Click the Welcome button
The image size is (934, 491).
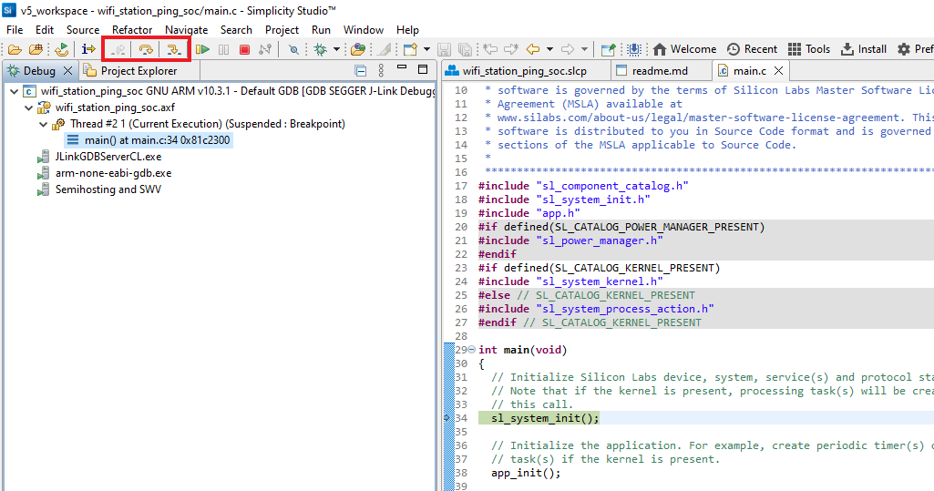point(683,49)
